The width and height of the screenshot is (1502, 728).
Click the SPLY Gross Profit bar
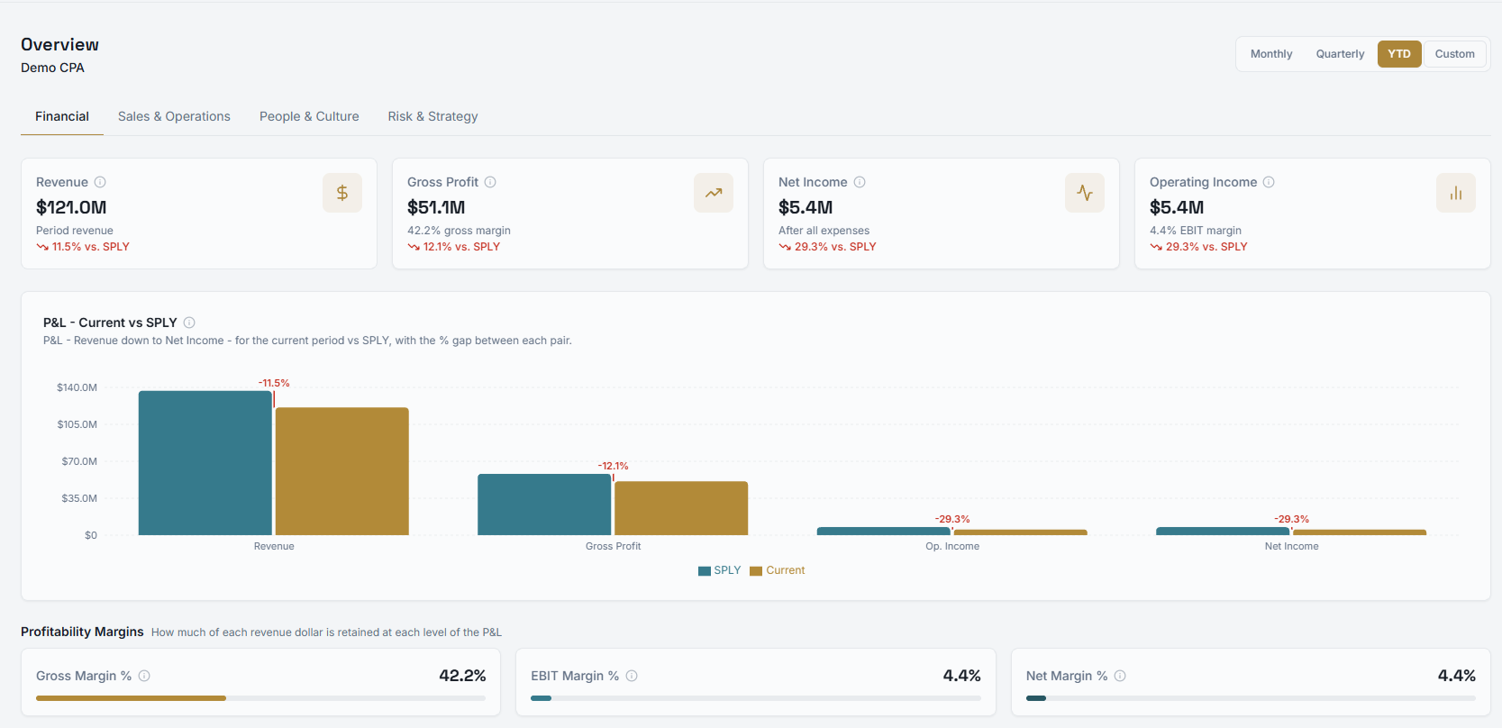coord(544,505)
